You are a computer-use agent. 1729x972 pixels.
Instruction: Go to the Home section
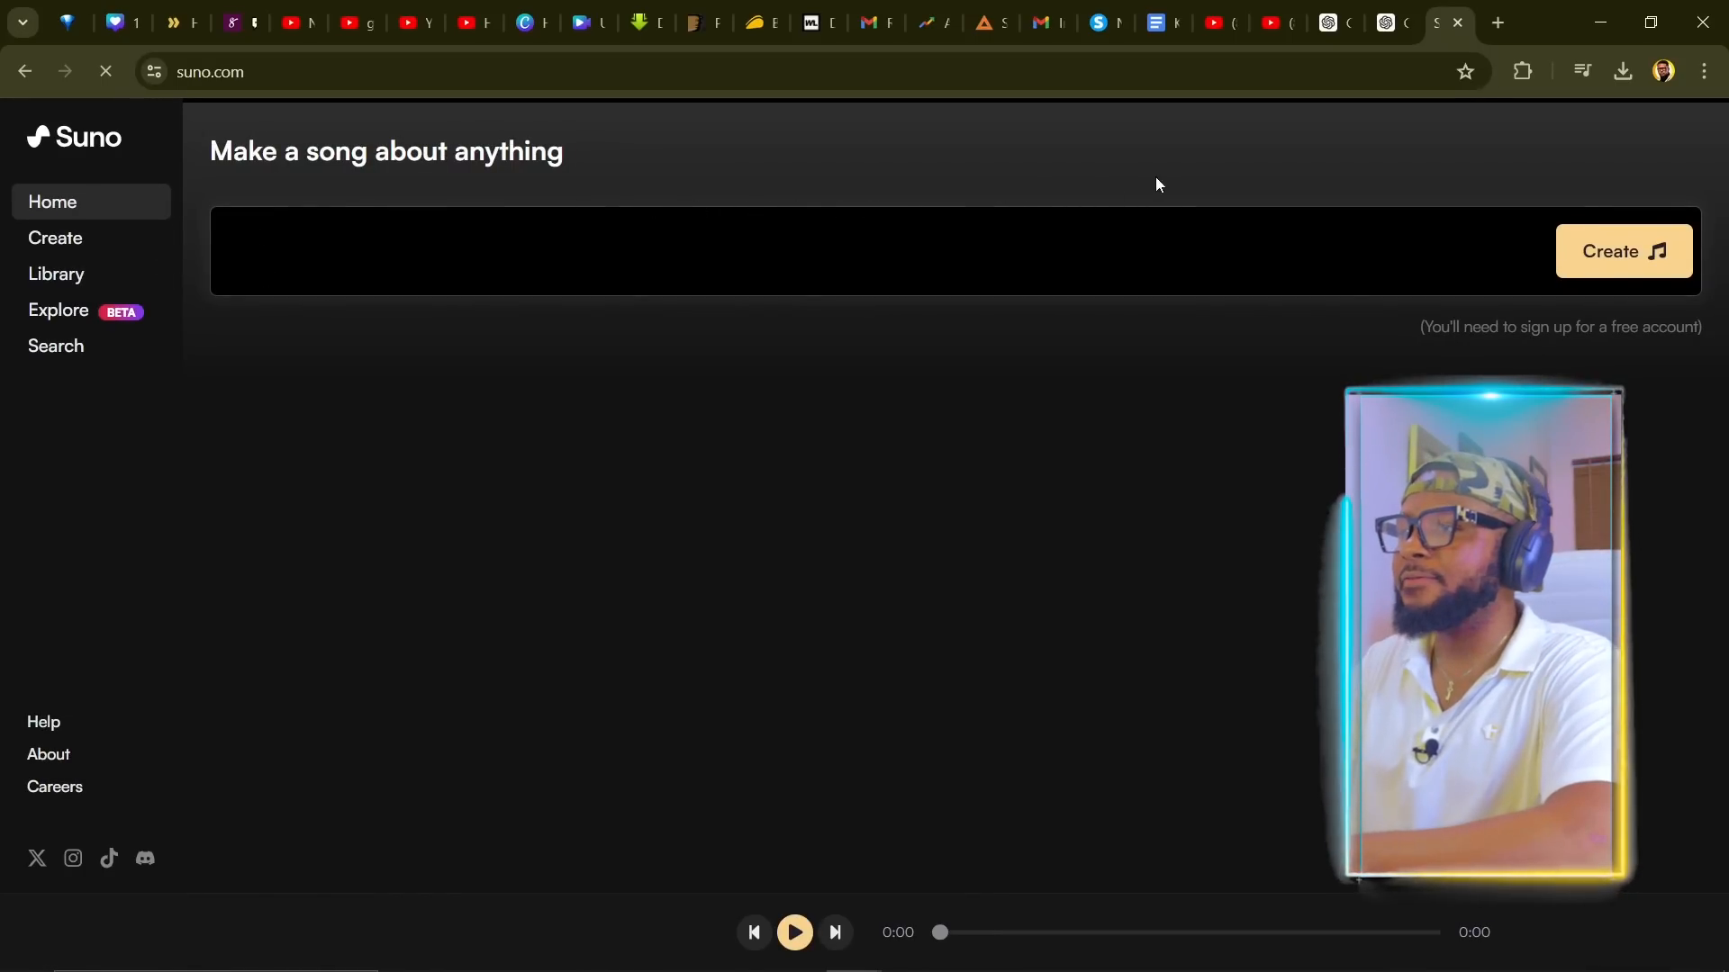point(91,202)
